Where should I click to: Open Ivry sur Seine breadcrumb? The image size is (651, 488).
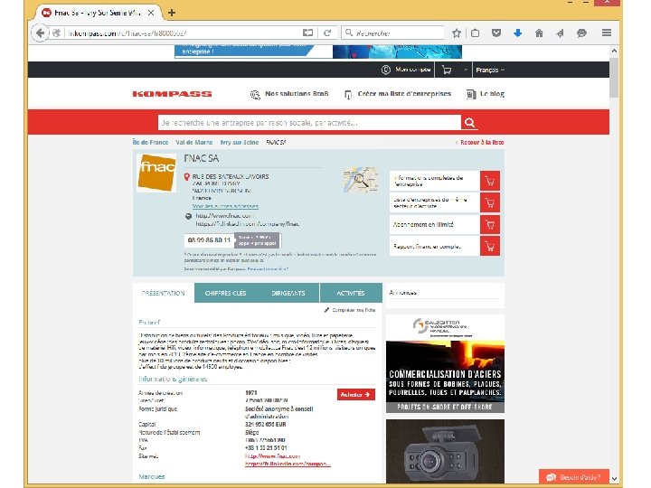239,143
